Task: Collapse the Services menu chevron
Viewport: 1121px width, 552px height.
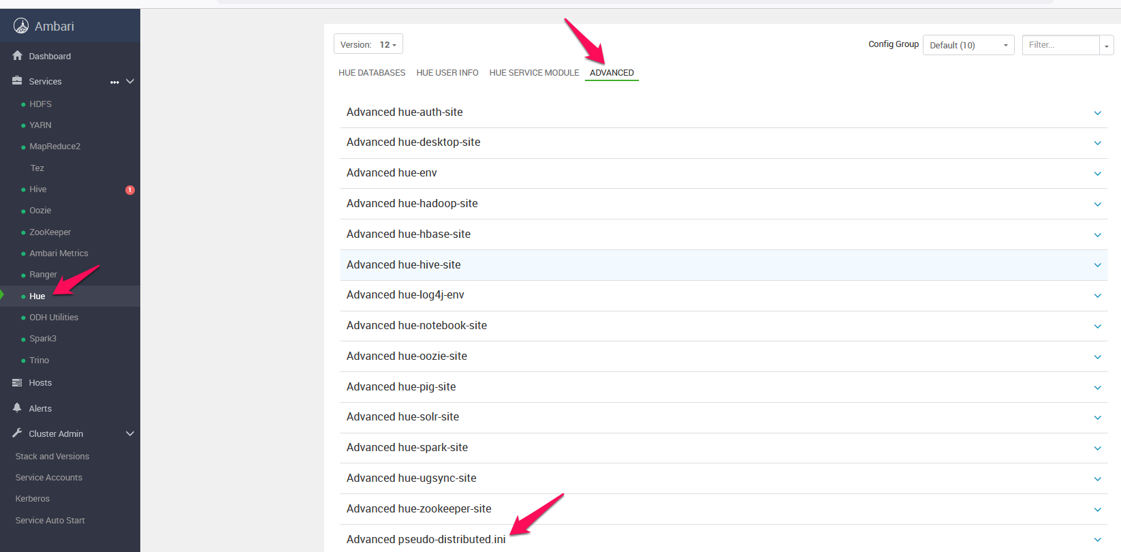Action: (130, 81)
